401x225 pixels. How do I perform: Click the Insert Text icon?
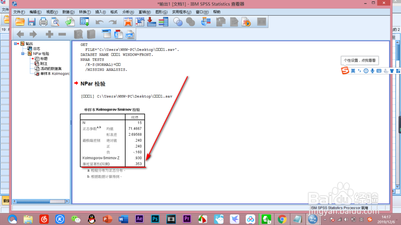130,34
